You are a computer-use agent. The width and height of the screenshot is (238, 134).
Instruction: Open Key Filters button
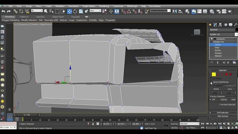[192, 128]
